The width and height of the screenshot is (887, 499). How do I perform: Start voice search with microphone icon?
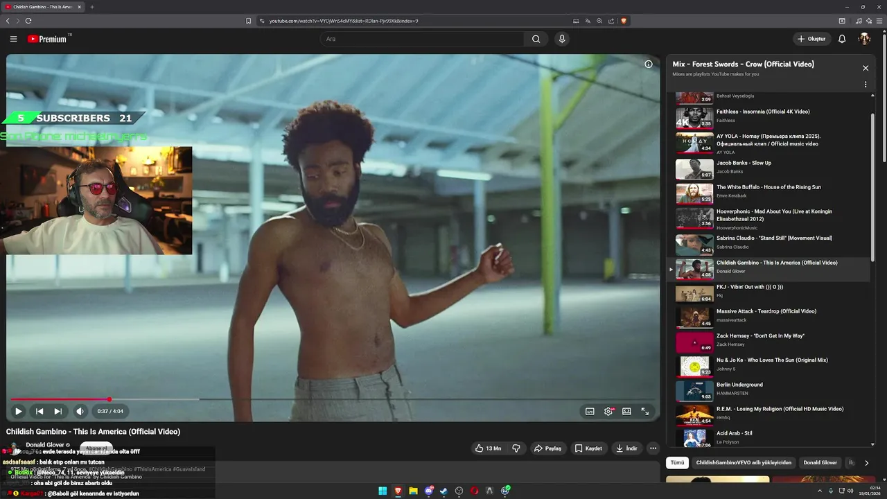click(x=562, y=39)
